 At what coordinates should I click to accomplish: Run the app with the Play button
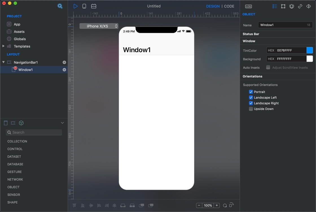click(75, 6)
